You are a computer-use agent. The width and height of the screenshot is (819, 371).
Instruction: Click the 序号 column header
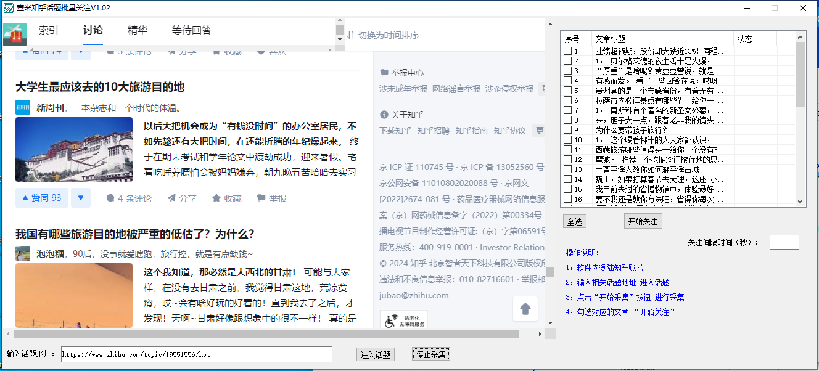[576, 39]
